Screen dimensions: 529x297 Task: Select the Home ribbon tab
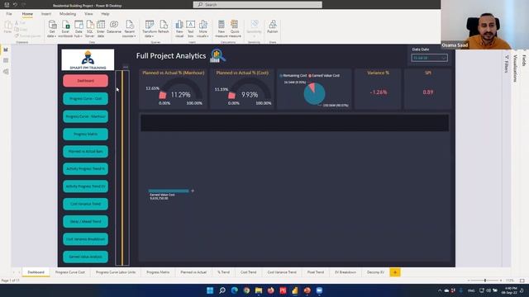pos(27,14)
